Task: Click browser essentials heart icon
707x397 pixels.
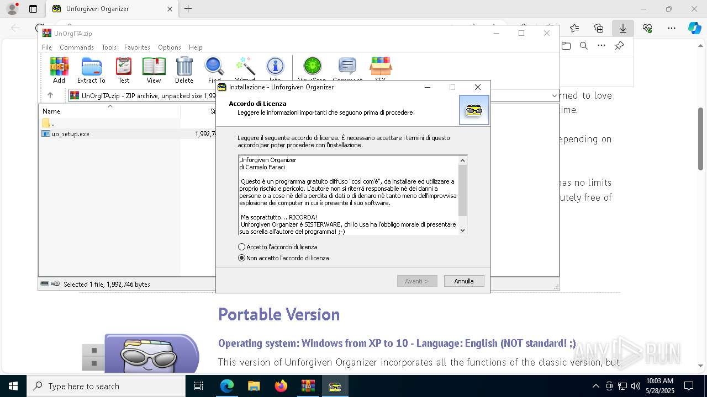Action: click(647, 28)
